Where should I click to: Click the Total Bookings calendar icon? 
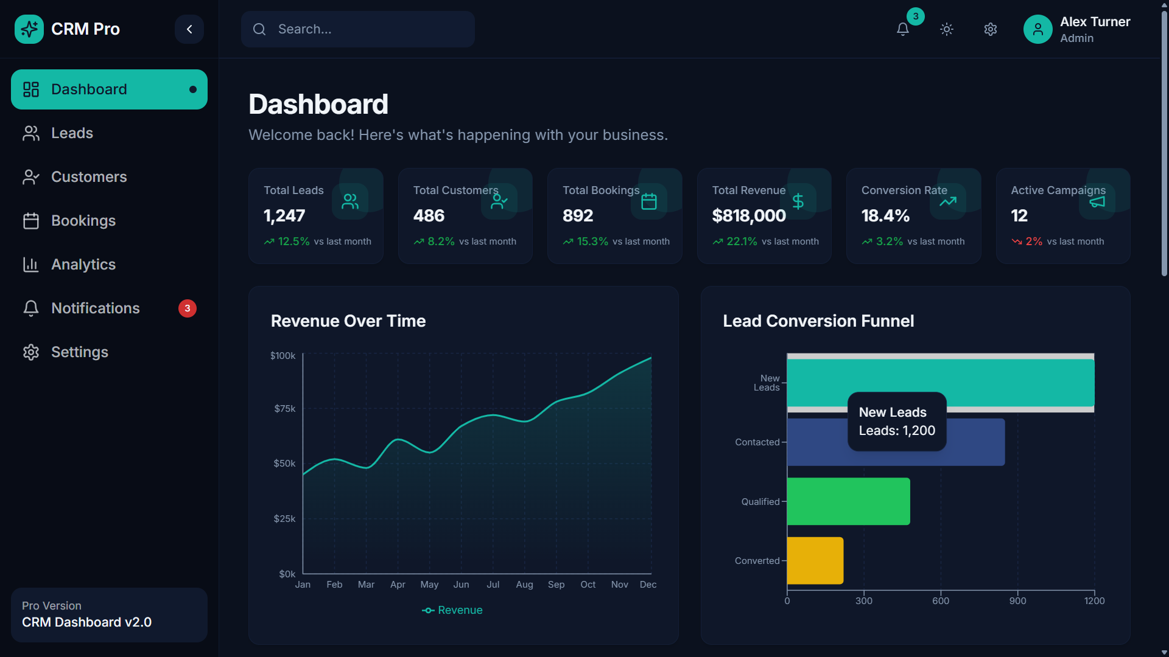pyautogui.click(x=649, y=201)
